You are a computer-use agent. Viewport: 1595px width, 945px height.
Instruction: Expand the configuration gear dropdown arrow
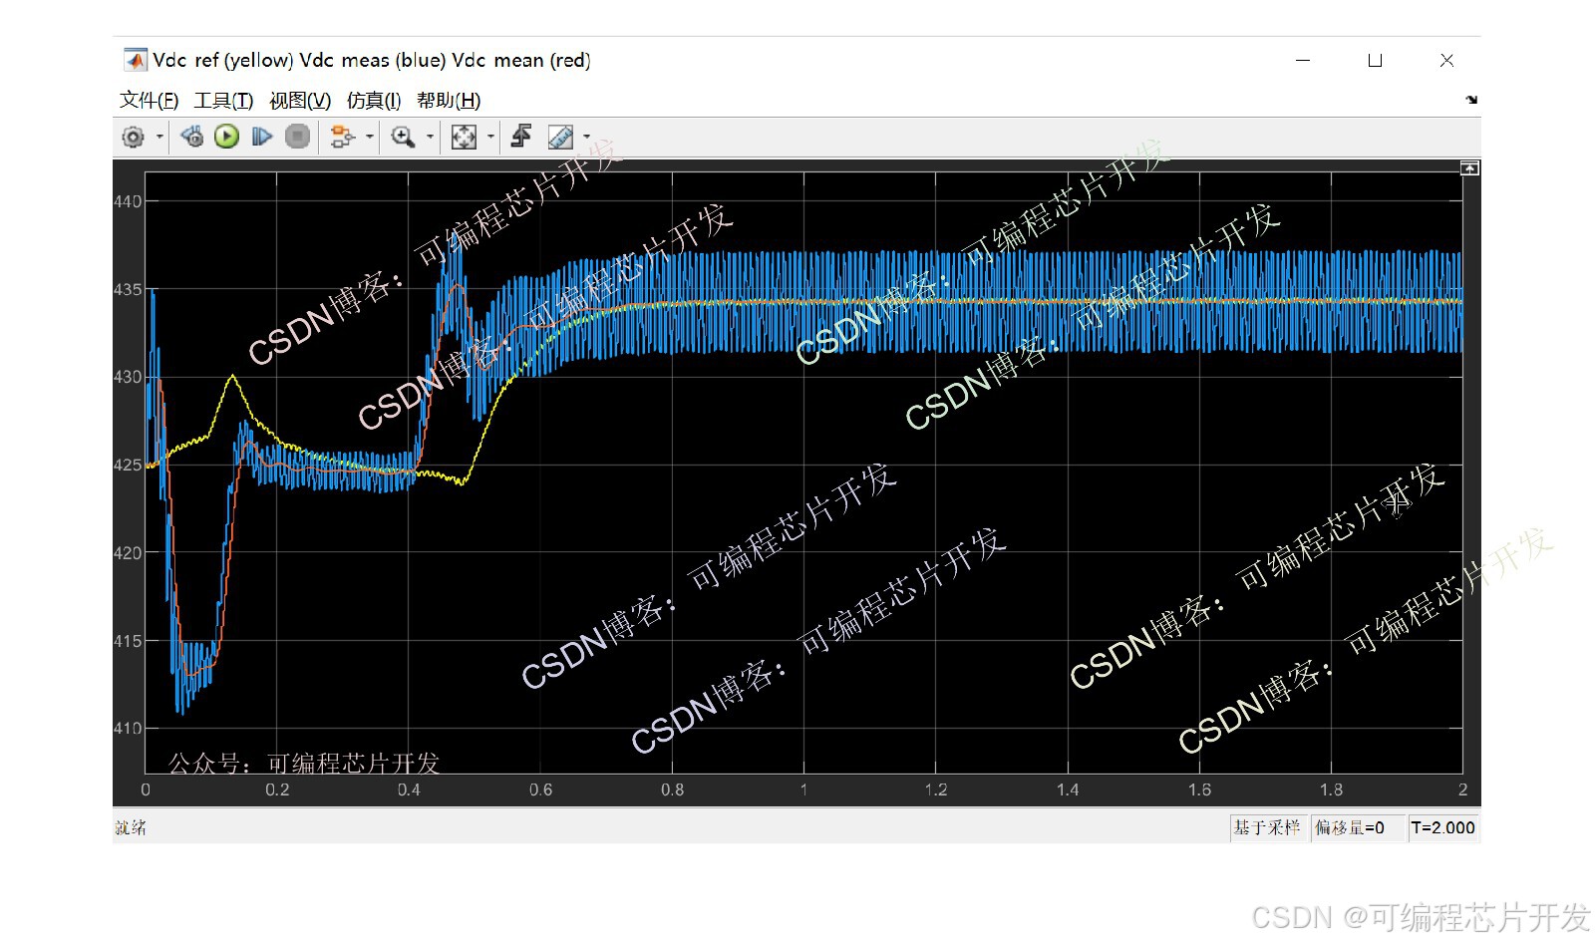point(159,137)
